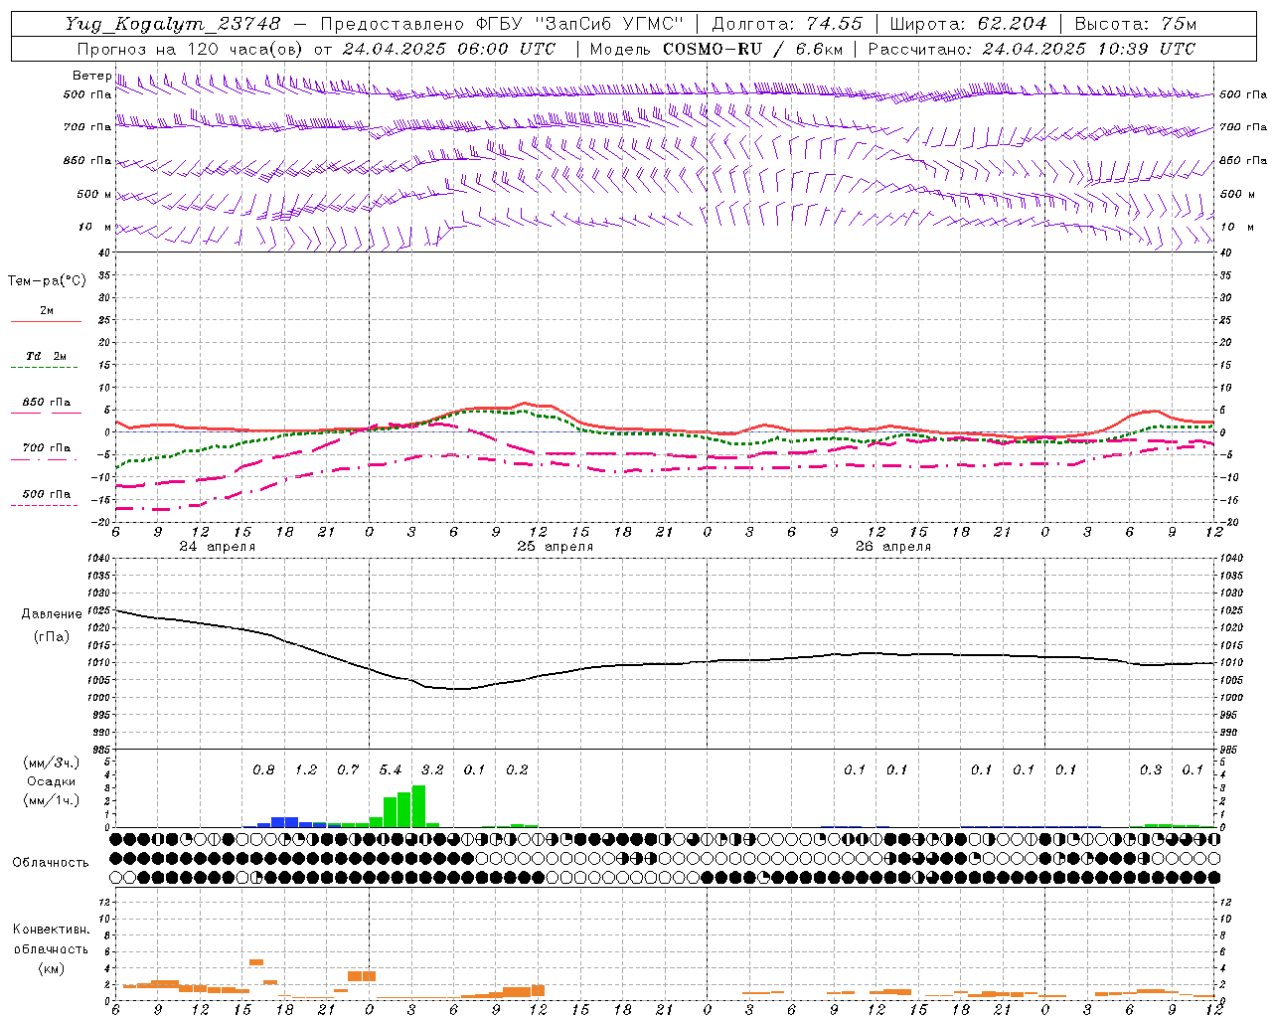This screenshot has height=1018, width=1272.
Task: Click the '26 апреля' date label
Action: click(x=893, y=547)
